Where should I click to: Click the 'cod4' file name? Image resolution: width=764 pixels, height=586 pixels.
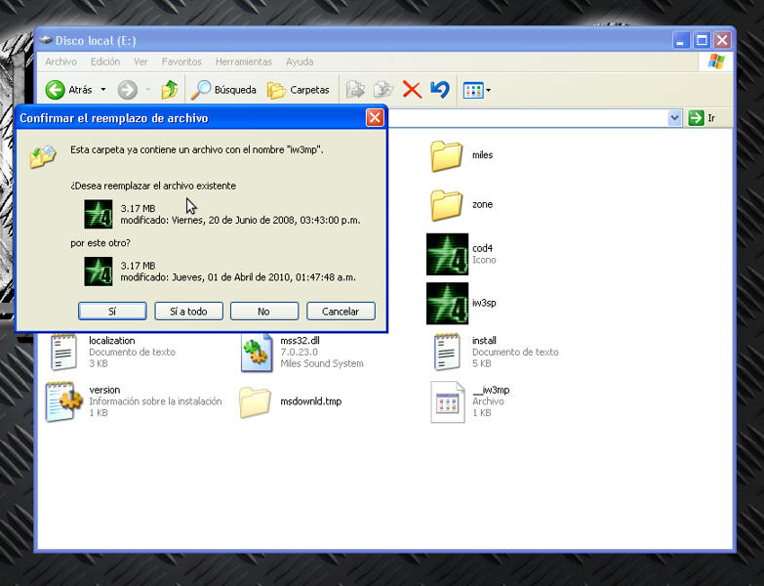point(482,248)
